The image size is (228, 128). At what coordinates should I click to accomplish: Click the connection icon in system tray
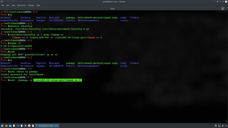[x=223, y=126]
